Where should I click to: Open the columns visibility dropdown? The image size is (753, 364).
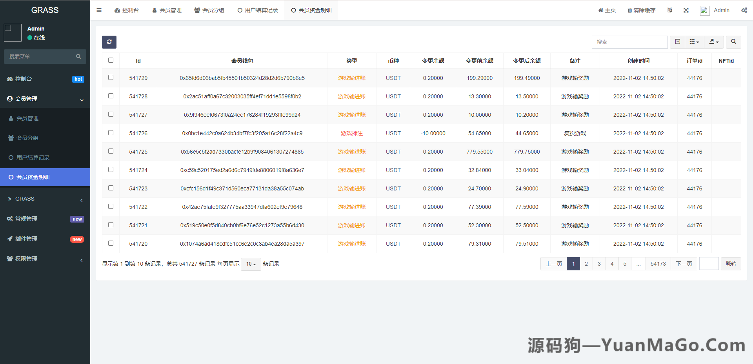click(x=694, y=42)
